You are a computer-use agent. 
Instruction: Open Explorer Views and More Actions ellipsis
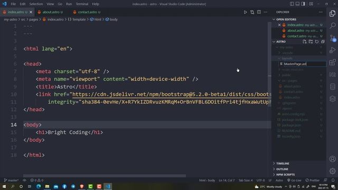click(x=321, y=12)
